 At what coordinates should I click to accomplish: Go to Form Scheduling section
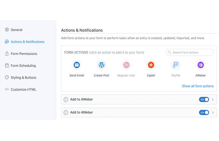pyautogui.click(x=23, y=65)
